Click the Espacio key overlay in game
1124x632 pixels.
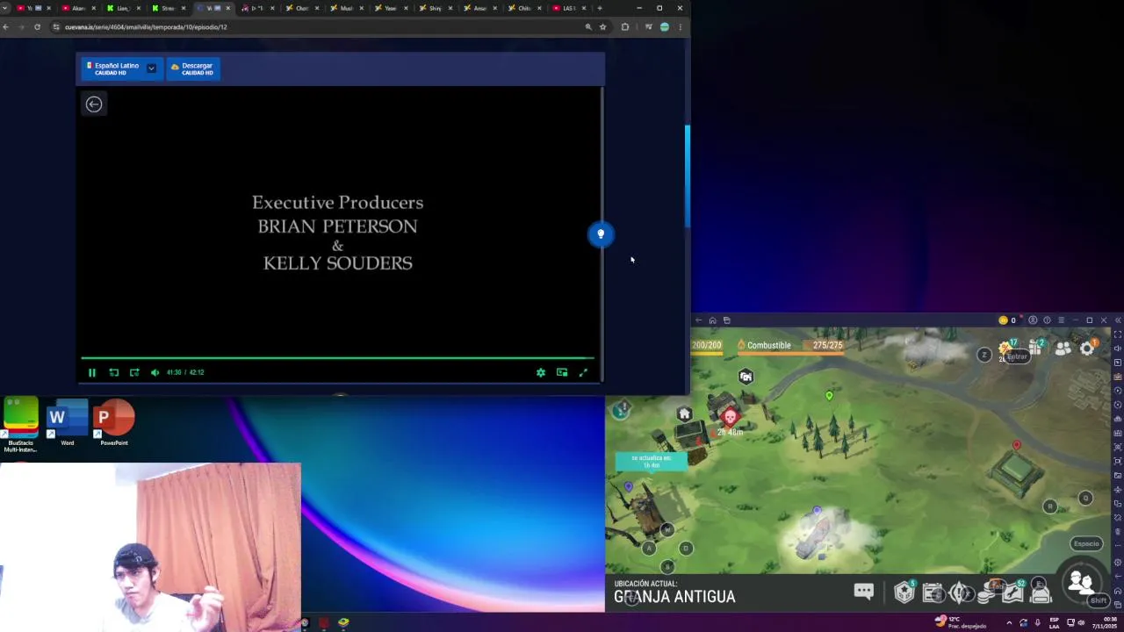click(1086, 544)
